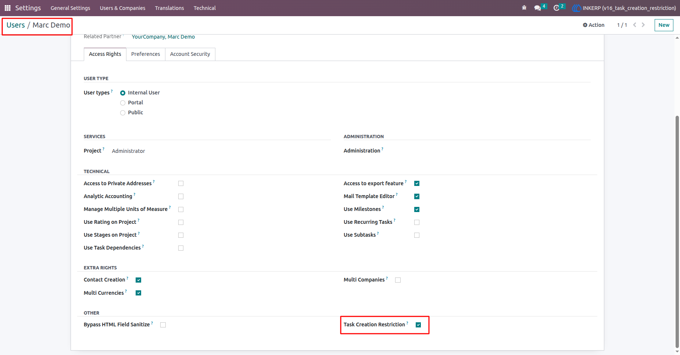The width and height of the screenshot is (680, 355).
Task: Enable Use Stages on Project checkbox
Action: point(181,235)
